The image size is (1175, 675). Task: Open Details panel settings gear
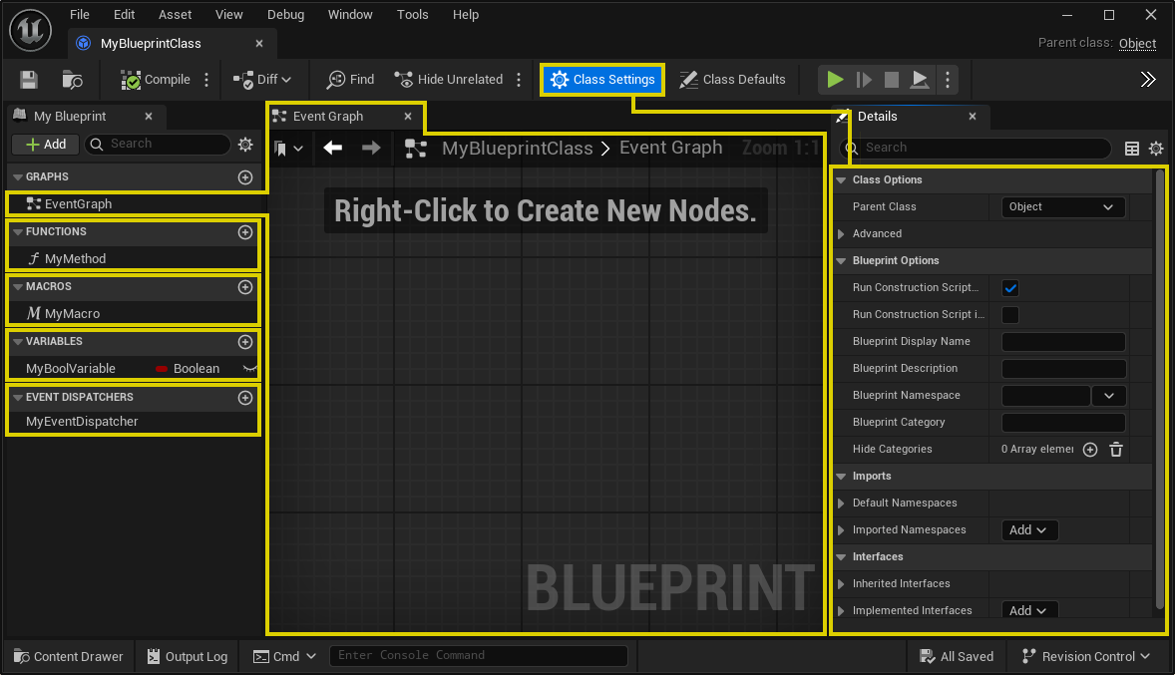(x=1156, y=149)
